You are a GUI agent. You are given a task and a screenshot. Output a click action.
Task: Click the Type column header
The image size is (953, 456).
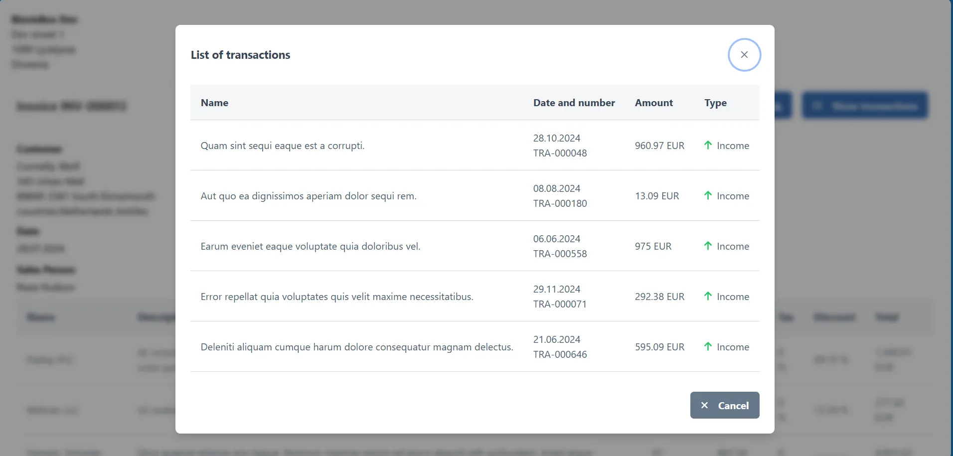point(716,103)
